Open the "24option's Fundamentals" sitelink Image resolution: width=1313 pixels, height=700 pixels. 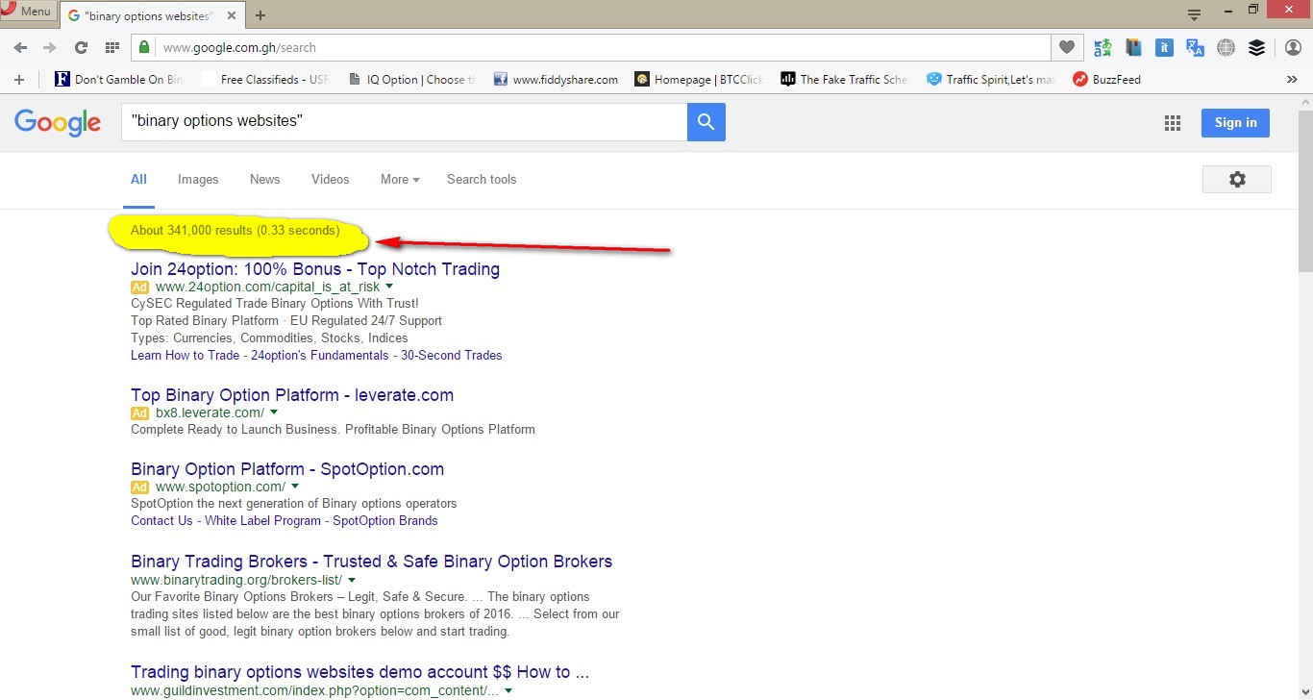click(x=320, y=355)
